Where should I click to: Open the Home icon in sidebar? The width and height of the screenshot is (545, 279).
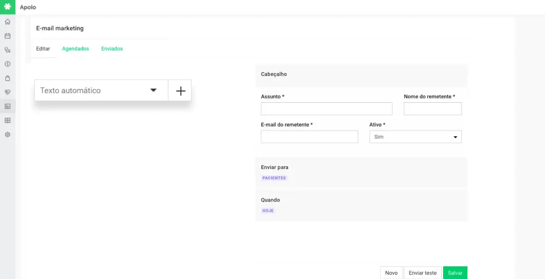pos(7,22)
